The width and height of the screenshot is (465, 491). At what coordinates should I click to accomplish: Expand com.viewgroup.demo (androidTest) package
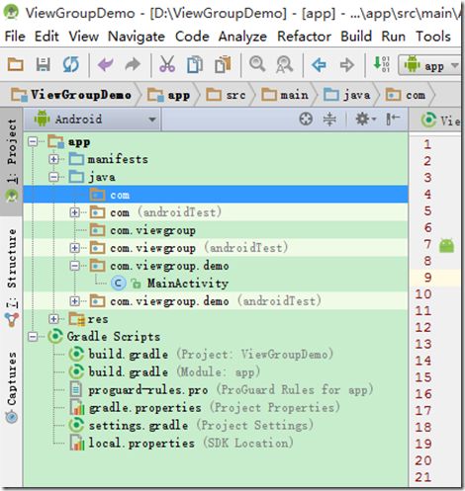pyautogui.click(x=75, y=301)
